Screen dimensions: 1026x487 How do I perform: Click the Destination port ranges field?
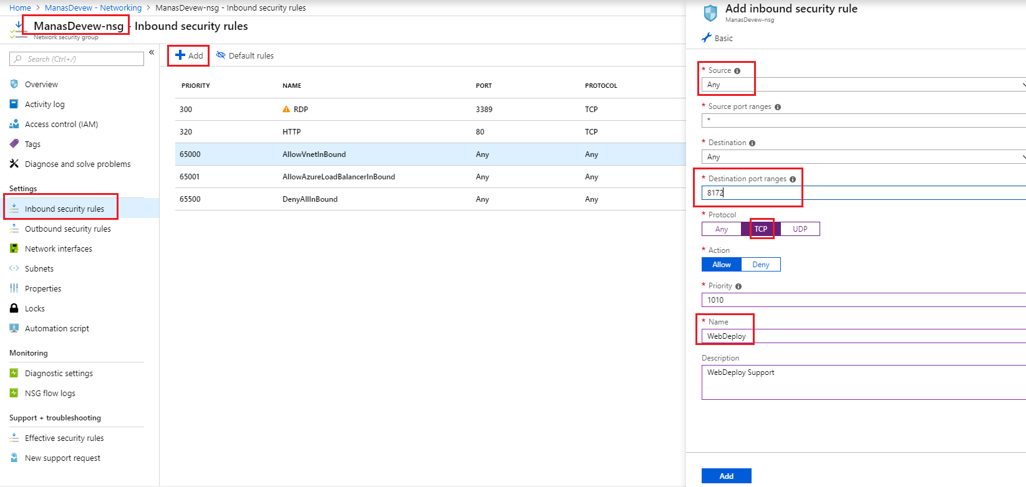pos(864,193)
